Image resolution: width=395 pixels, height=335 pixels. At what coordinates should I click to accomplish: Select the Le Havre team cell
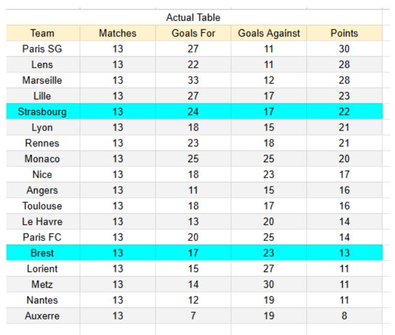click(x=42, y=221)
